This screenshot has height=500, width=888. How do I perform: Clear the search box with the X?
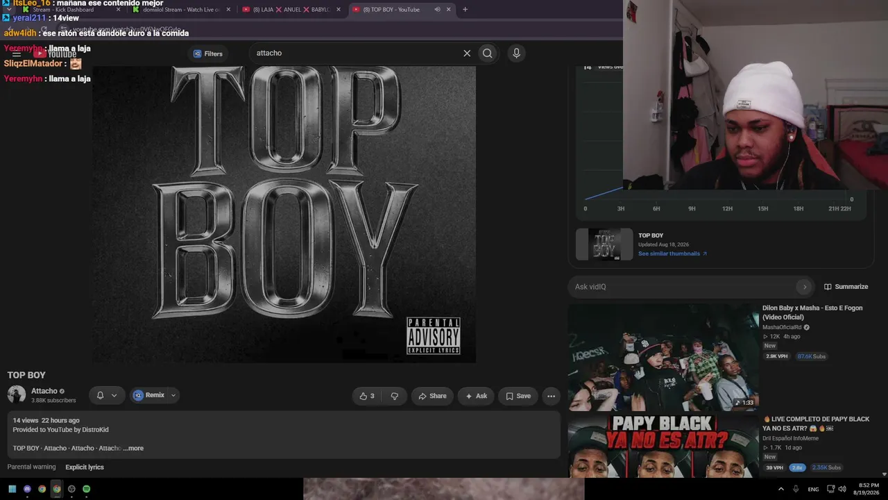point(467,53)
